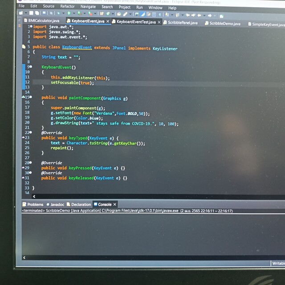Image resolution: width=285 pixels, height=285 pixels.
Task: Open the Run menu
Action: (139, 7)
